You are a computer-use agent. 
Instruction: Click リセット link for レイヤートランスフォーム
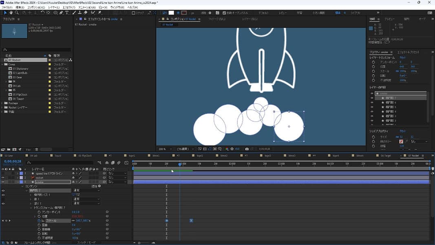tap(402, 58)
